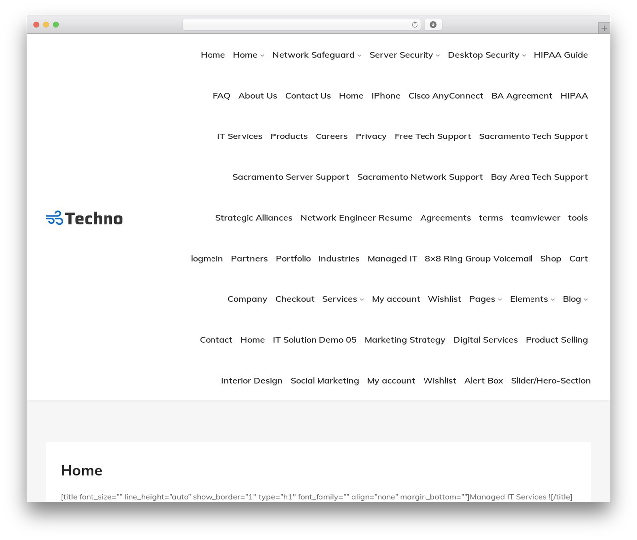This screenshot has height=540, width=637.
Task: Open the Shop link
Action: 551,259
